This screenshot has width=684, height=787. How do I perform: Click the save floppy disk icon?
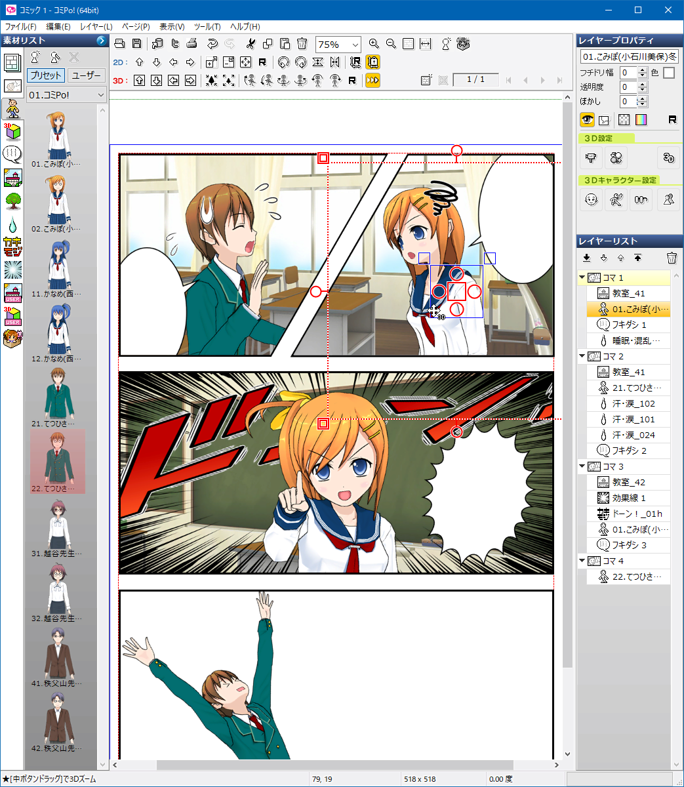(137, 44)
